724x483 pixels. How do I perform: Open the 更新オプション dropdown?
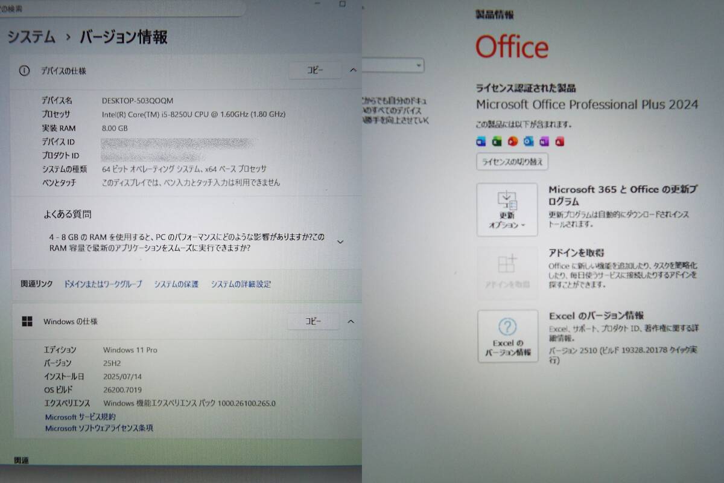click(507, 210)
